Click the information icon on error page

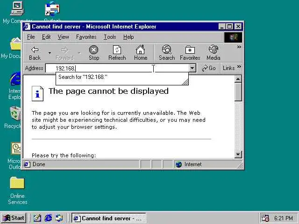coord(37,93)
